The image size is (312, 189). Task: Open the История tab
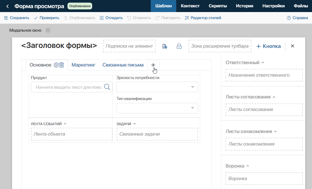click(245, 6)
